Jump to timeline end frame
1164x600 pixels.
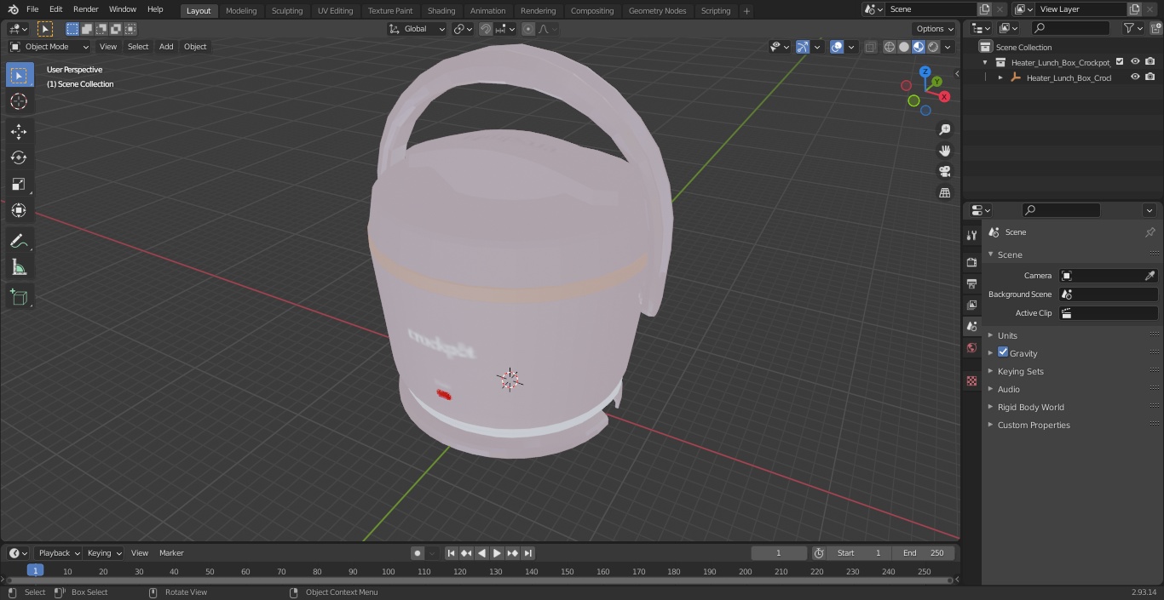[x=528, y=553]
